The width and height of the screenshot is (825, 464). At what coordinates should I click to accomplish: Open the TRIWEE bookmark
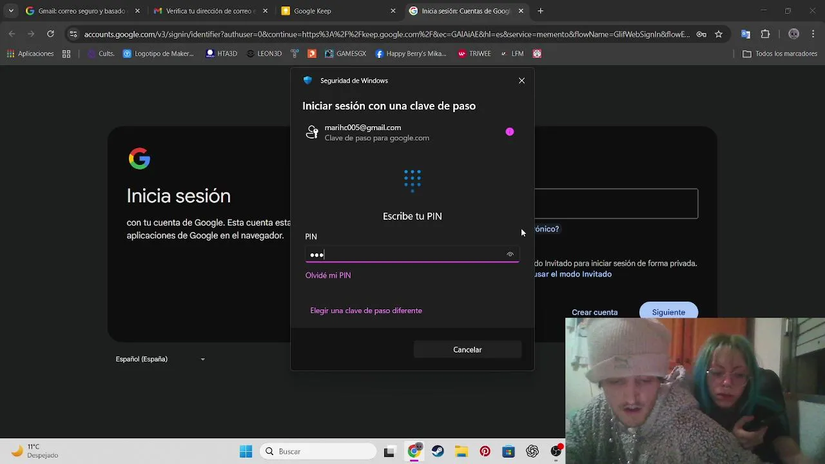[474, 53]
